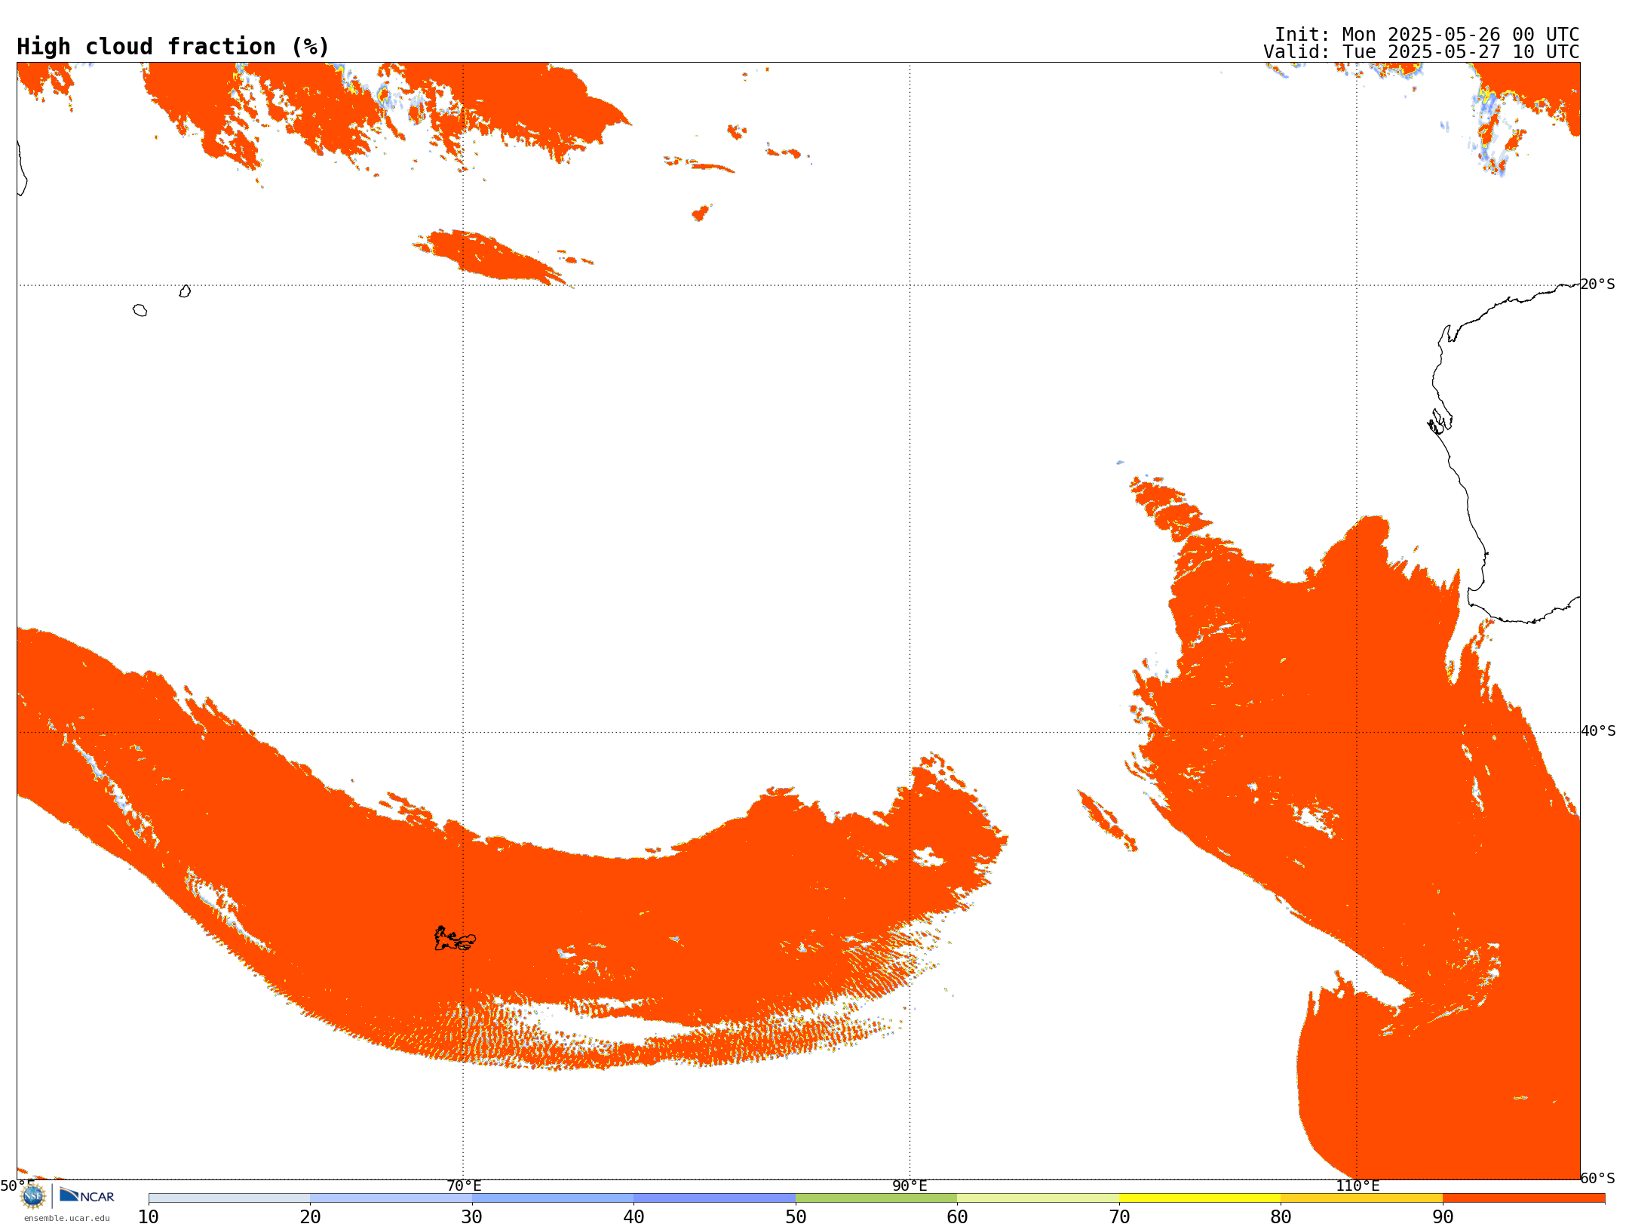This screenshot has height=1227, width=1629.
Task: Select the green 50–60% colorbar segment
Action: pos(876,1198)
